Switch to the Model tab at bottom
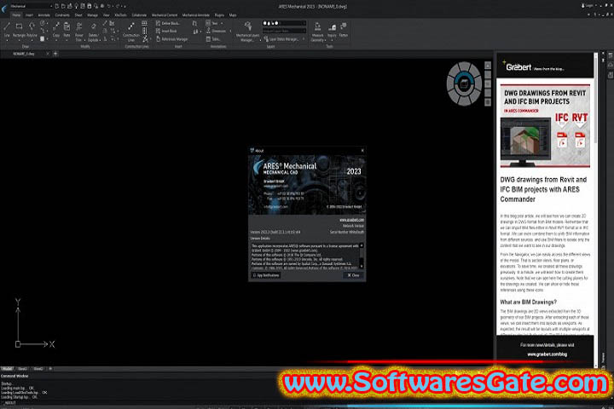 7,369
